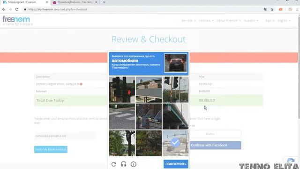Reload the captcha challenge images
This screenshot has width=300, height=169.
pos(114,164)
